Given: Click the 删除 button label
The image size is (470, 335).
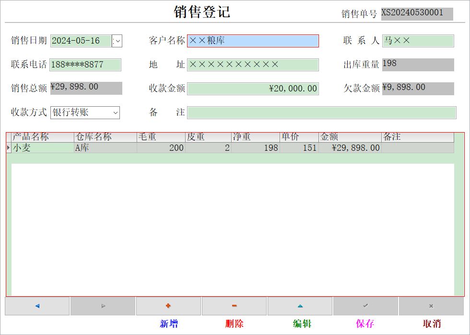Looking at the screenshot, I should tap(235, 324).
